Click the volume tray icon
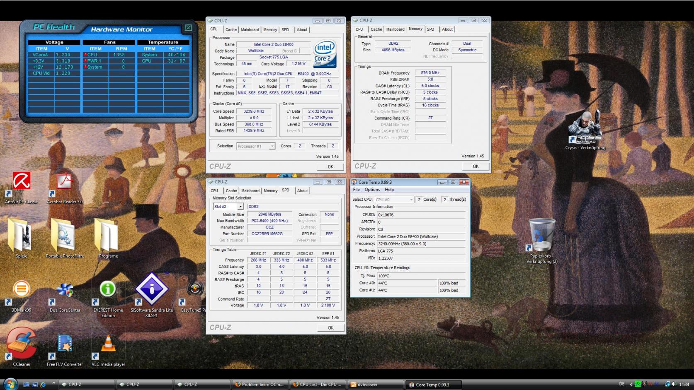694x390 pixels. [x=674, y=384]
